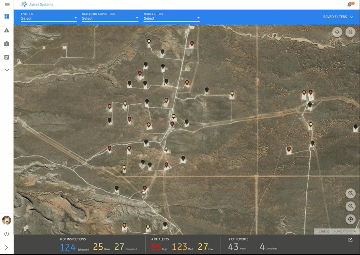Open the Entities dropdown

(x=49, y=17)
